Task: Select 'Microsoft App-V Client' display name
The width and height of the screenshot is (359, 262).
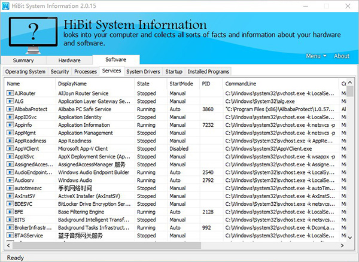Action: [x=83, y=149]
